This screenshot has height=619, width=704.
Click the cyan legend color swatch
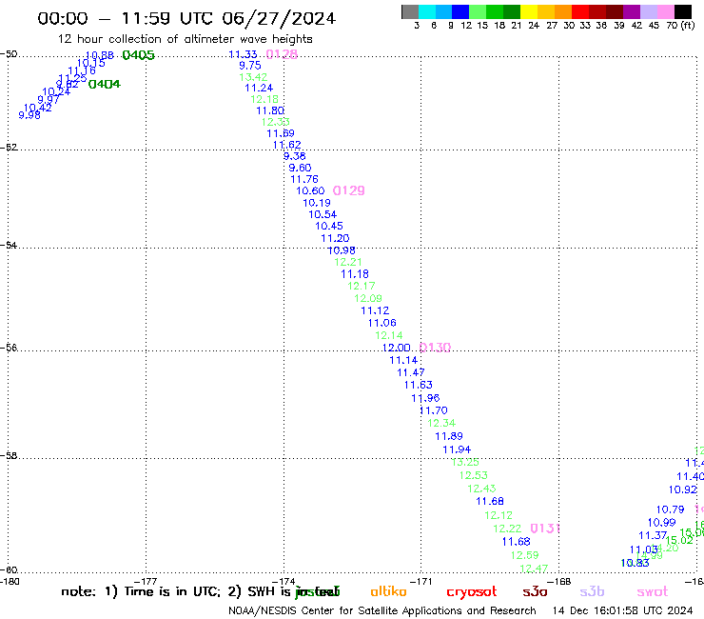pos(427,11)
